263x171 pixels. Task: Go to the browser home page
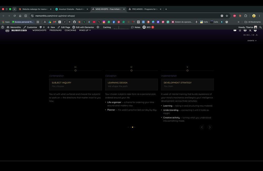[x=20, y=16]
